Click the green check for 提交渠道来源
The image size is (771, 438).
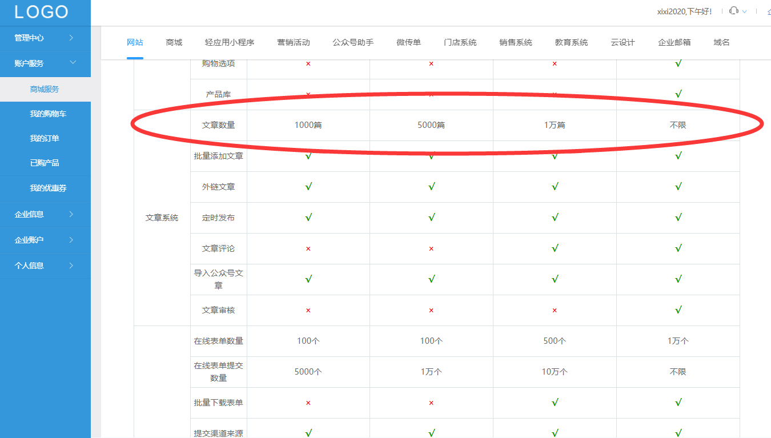[308, 433]
